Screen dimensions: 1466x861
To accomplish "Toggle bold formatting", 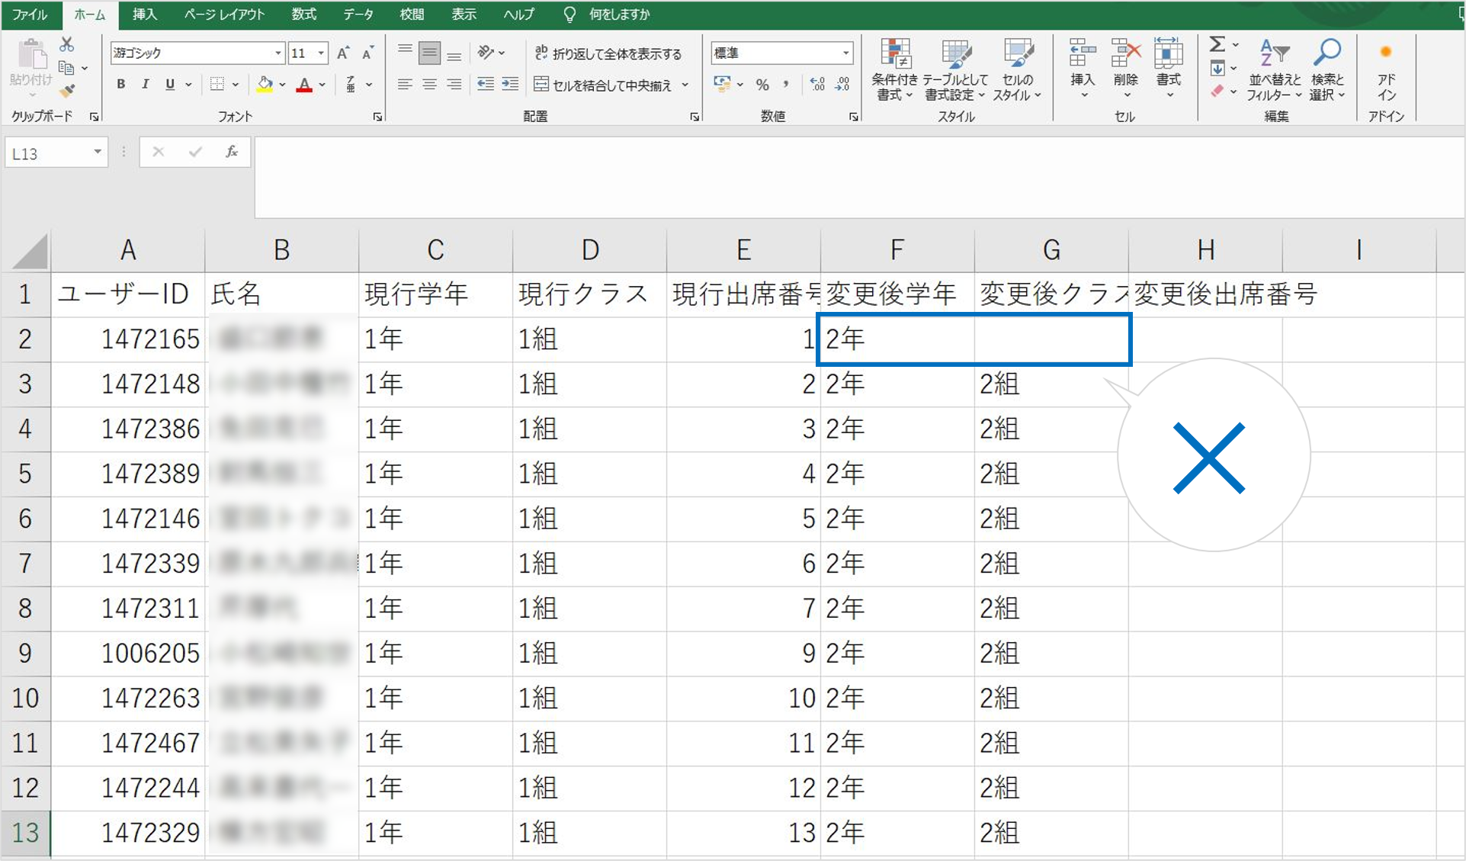I will (x=120, y=85).
